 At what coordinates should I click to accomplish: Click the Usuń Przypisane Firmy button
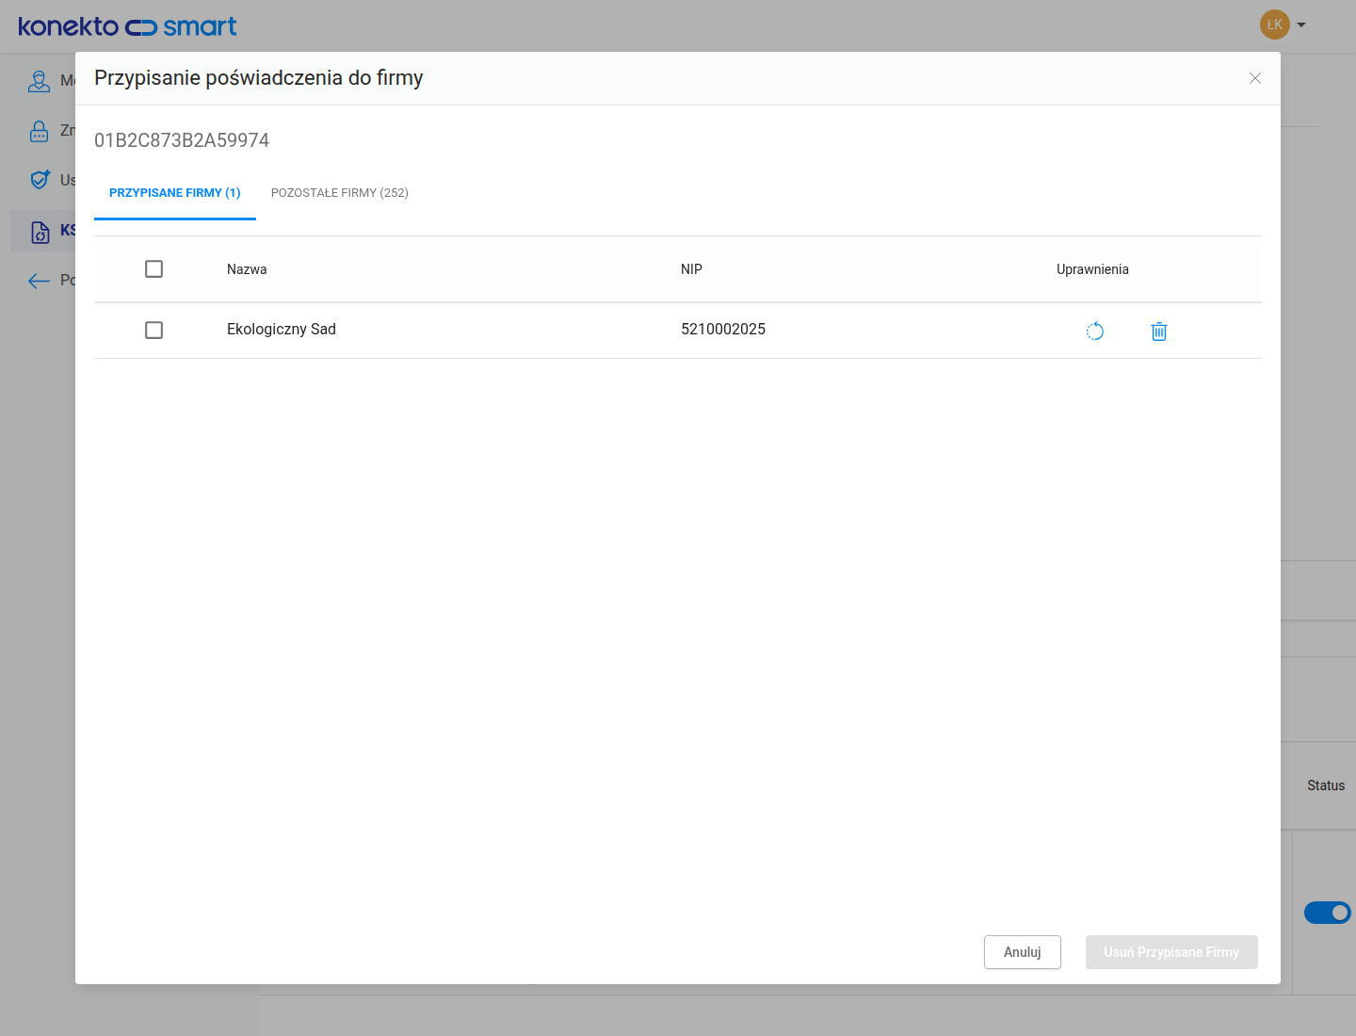[1171, 952]
